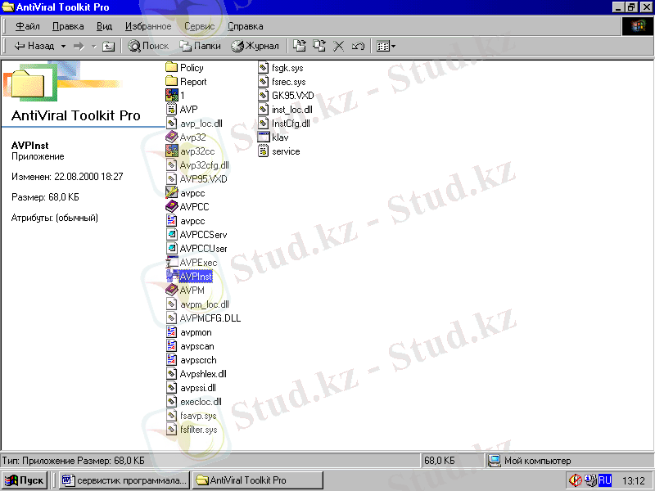Click the taskbar clock 13:12
Image resolution: width=655 pixels, height=491 pixels.
point(633,481)
